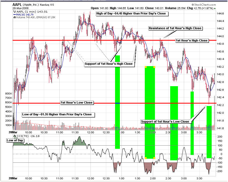Click the CCI(70) indicator legend icon
This screenshot has width=228, height=182.
tap(15, 136)
